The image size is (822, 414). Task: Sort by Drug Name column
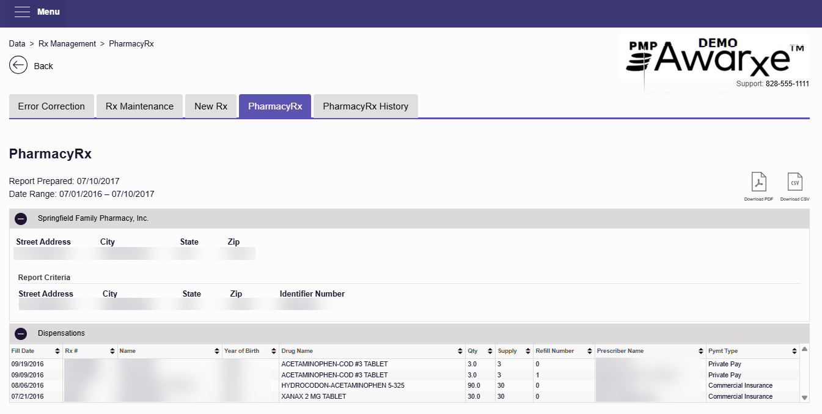click(x=460, y=351)
